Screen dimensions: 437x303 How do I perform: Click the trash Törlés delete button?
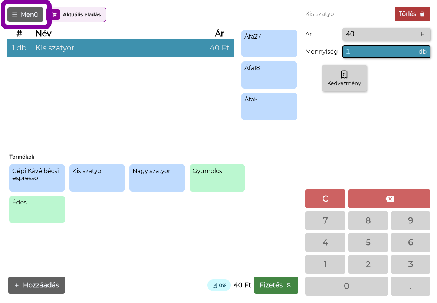[412, 14]
